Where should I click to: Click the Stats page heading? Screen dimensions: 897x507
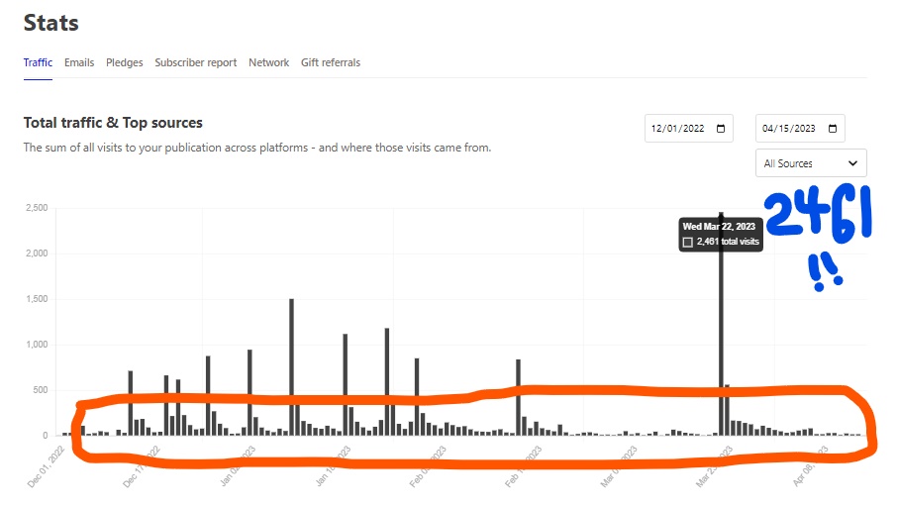[x=50, y=23]
